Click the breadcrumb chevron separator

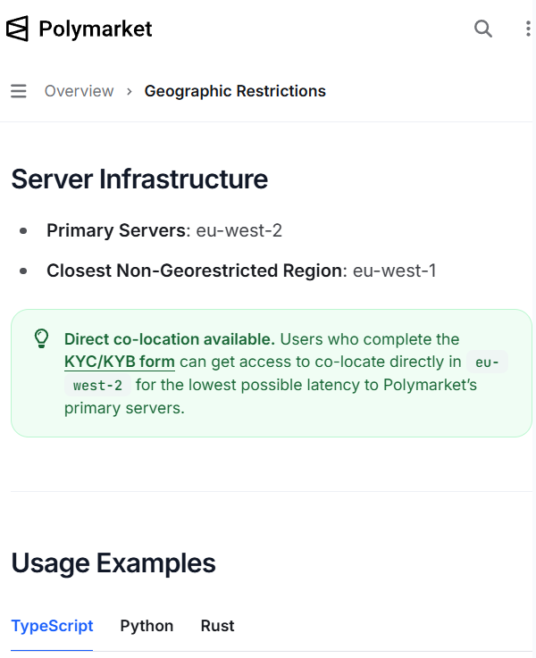[130, 91]
